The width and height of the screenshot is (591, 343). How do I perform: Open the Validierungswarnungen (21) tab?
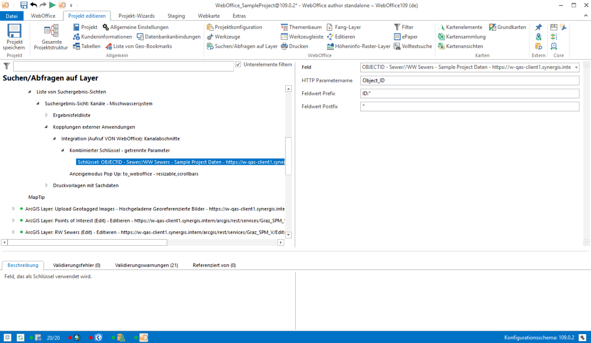(146, 265)
